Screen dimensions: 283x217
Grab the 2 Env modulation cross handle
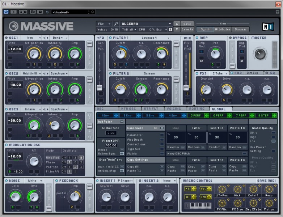(139, 115)
